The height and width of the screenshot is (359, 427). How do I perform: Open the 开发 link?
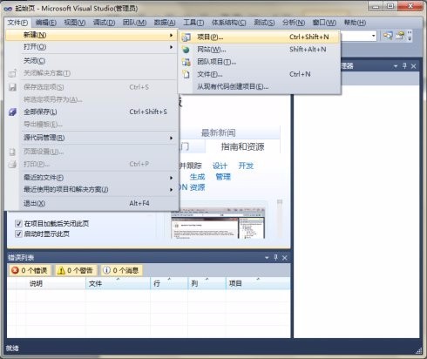[x=246, y=166]
